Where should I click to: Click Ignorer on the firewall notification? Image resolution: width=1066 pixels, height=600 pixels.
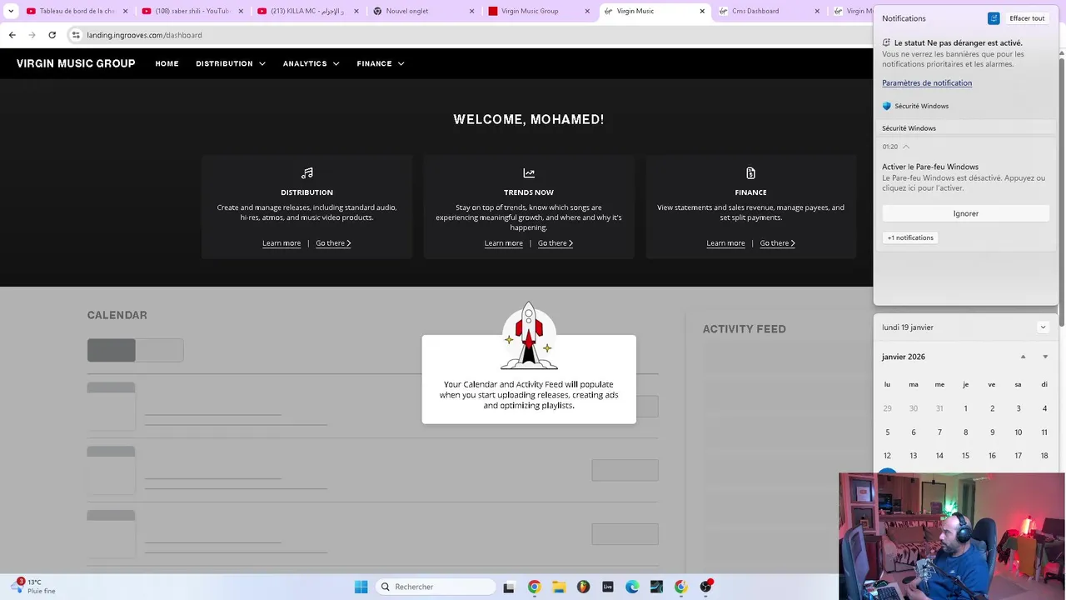point(966,213)
